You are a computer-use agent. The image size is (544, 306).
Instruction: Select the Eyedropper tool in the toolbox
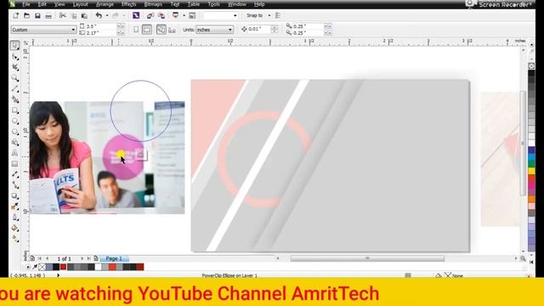click(15, 207)
